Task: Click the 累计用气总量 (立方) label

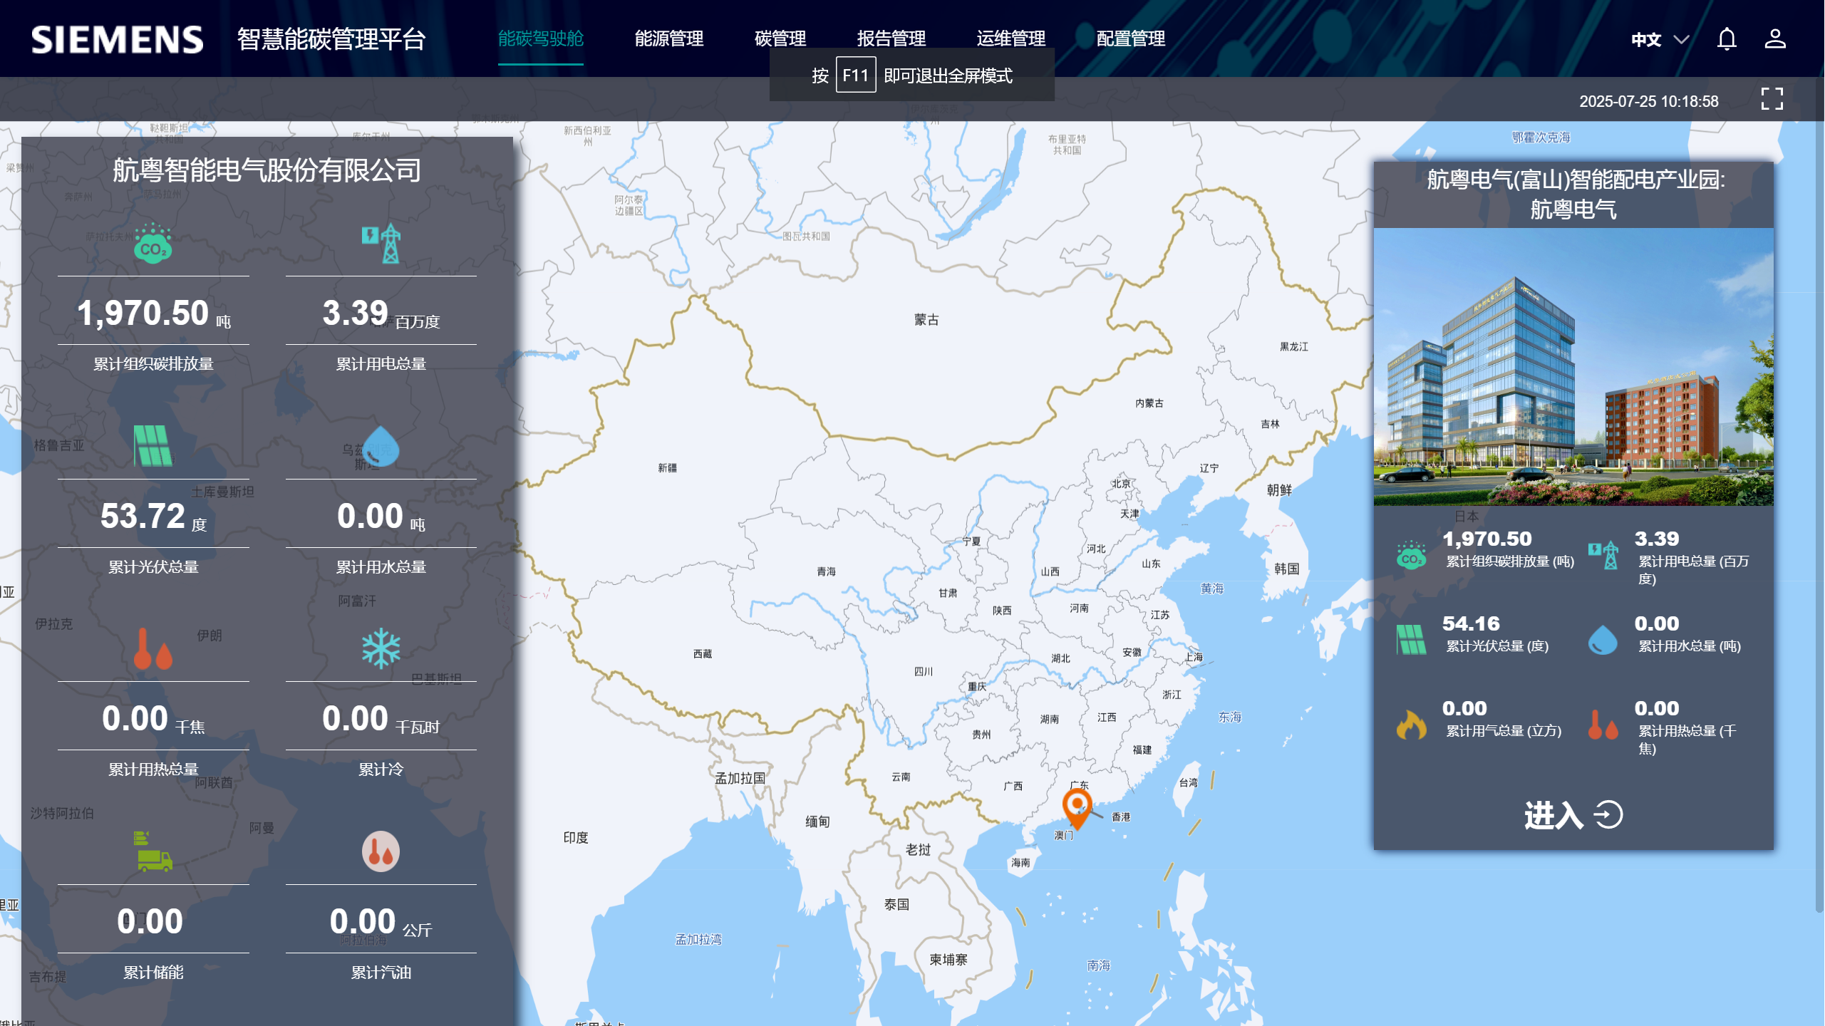Action: 1504,731
